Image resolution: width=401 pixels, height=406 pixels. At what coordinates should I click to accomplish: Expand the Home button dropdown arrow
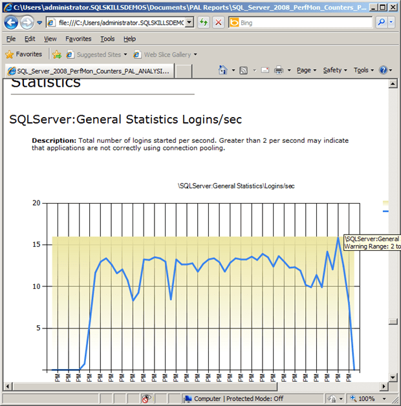[x=233, y=70]
